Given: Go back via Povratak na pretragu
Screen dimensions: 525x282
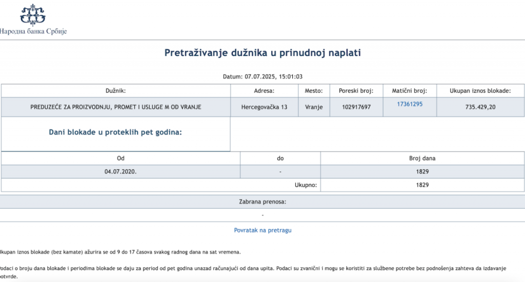Looking at the screenshot, I should point(262,230).
